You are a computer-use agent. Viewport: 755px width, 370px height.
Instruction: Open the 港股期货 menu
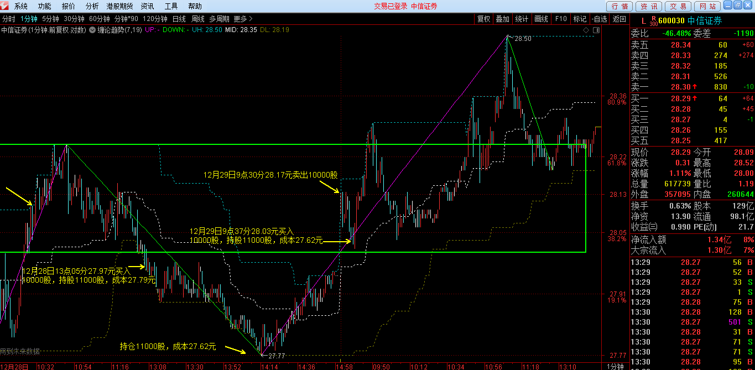(120, 6)
